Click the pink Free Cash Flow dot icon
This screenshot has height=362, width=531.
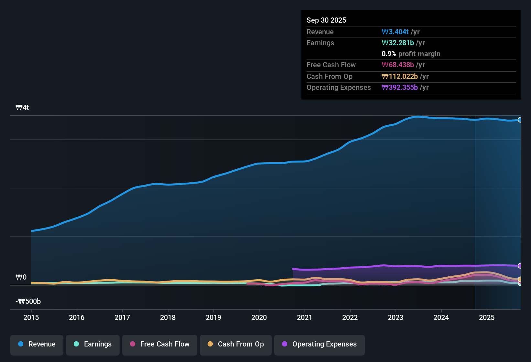point(132,344)
